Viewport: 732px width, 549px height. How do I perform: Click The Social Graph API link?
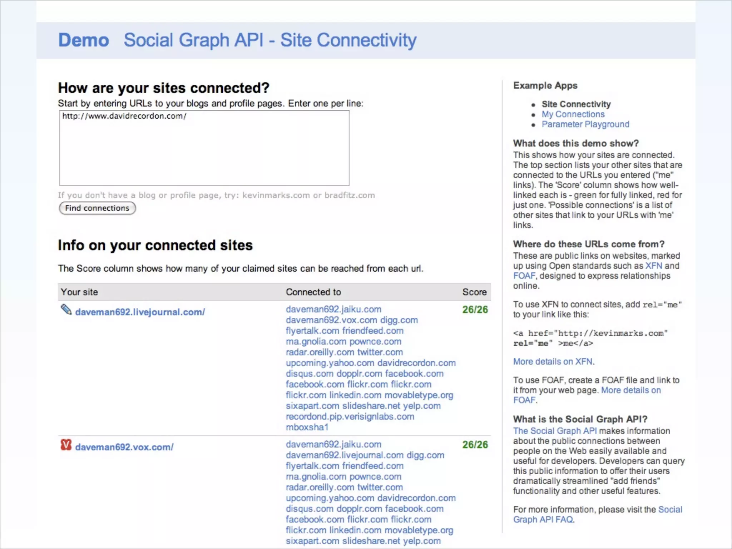point(555,431)
